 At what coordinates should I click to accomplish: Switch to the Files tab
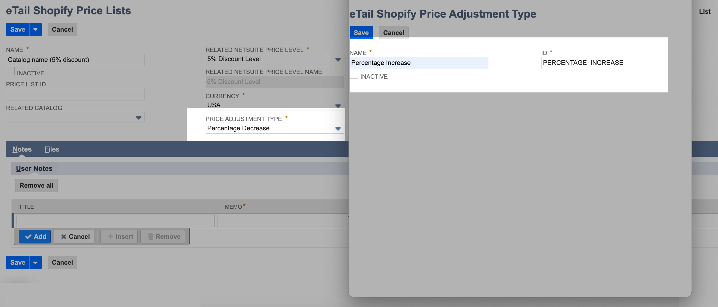click(x=52, y=149)
